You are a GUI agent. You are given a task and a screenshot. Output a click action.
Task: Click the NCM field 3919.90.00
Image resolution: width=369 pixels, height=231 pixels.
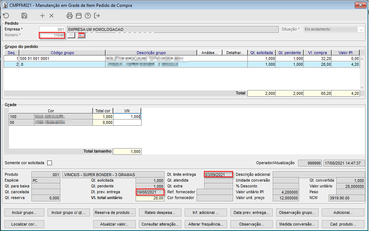click(347, 198)
